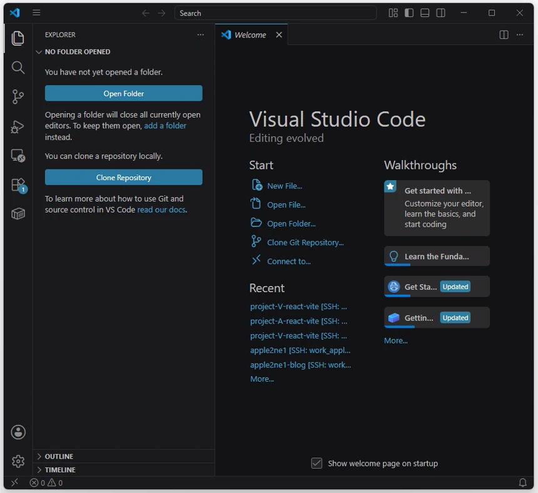Click the New File icon
The width and height of the screenshot is (538, 493).
[256, 185]
